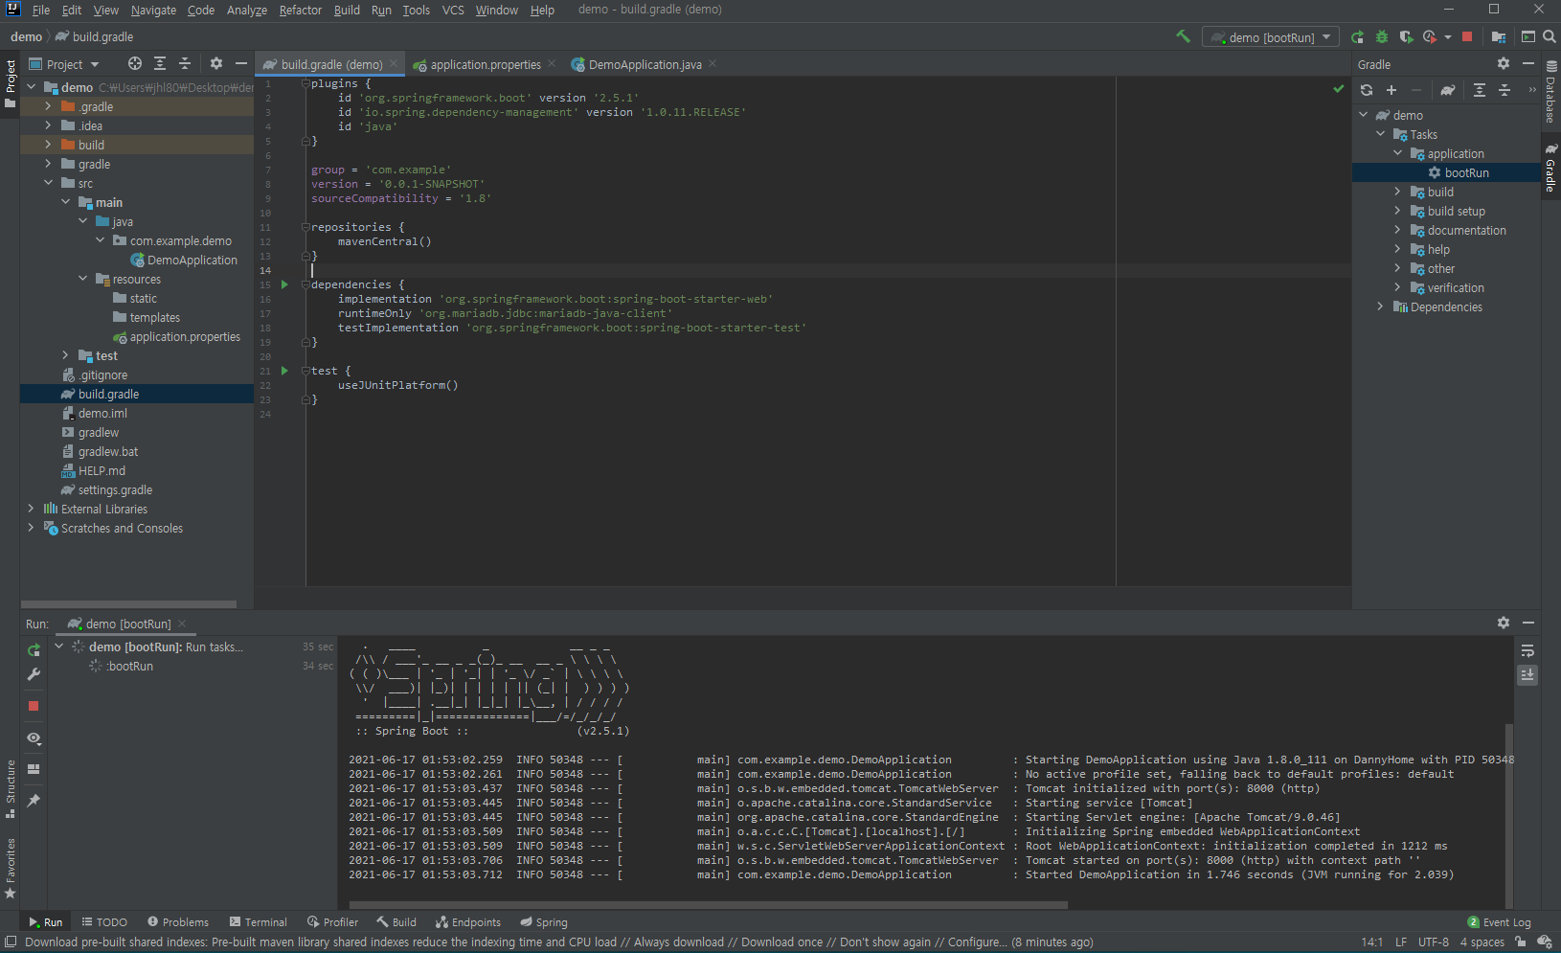Click the Build Project hammer icon

[x=1184, y=36]
